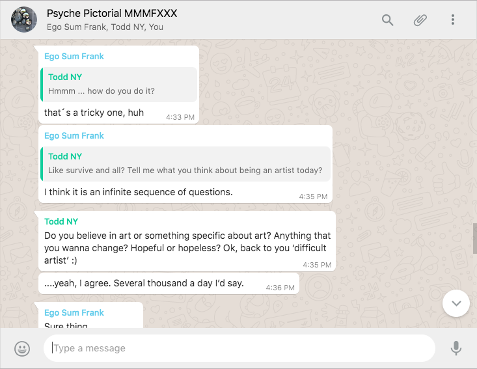This screenshot has height=369, width=477.
Task: Start voice recording with the microphone icon
Action: (x=456, y=349)
